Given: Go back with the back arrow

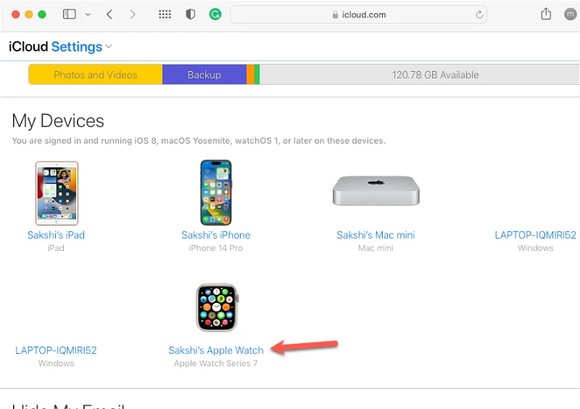Looking at the screenshot, I should tap(109, 15).
